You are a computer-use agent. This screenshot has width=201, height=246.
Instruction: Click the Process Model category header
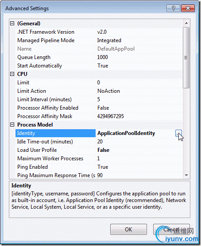click(35, 125)
